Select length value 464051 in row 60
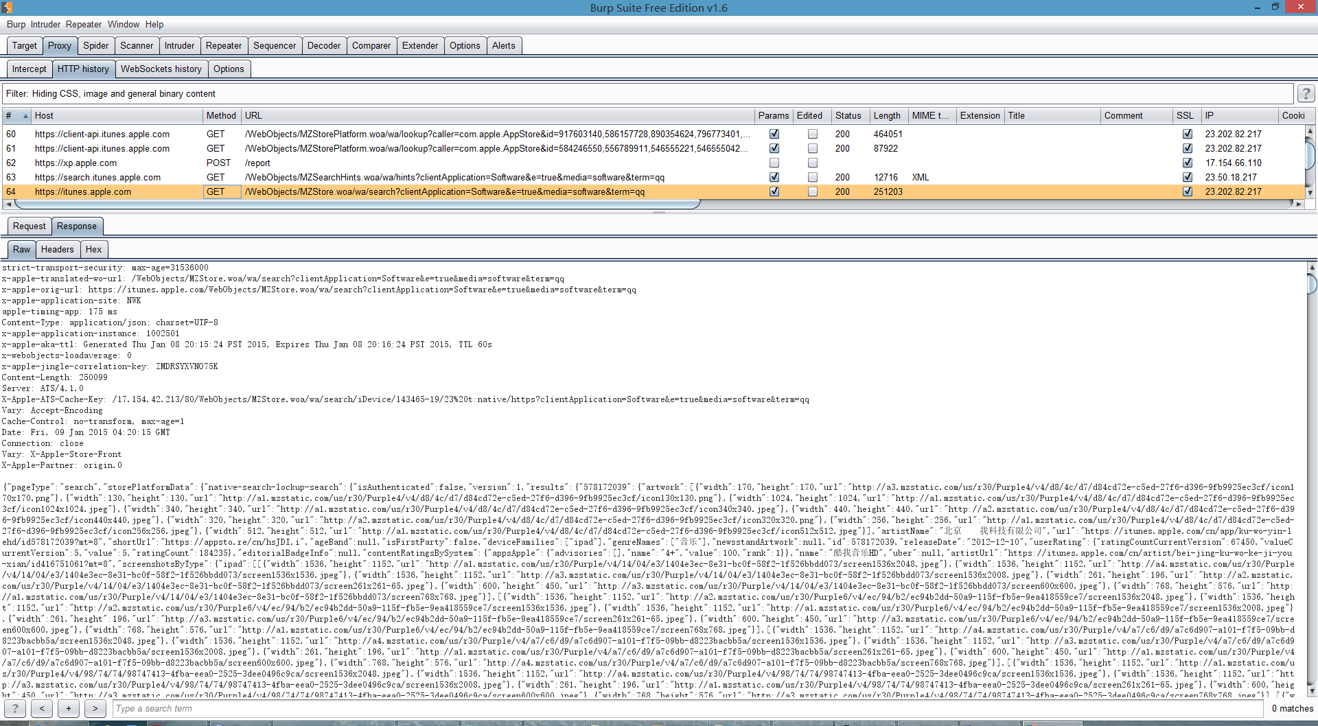The height and width of the screenshot is (726, 1318). pos(888,134)
